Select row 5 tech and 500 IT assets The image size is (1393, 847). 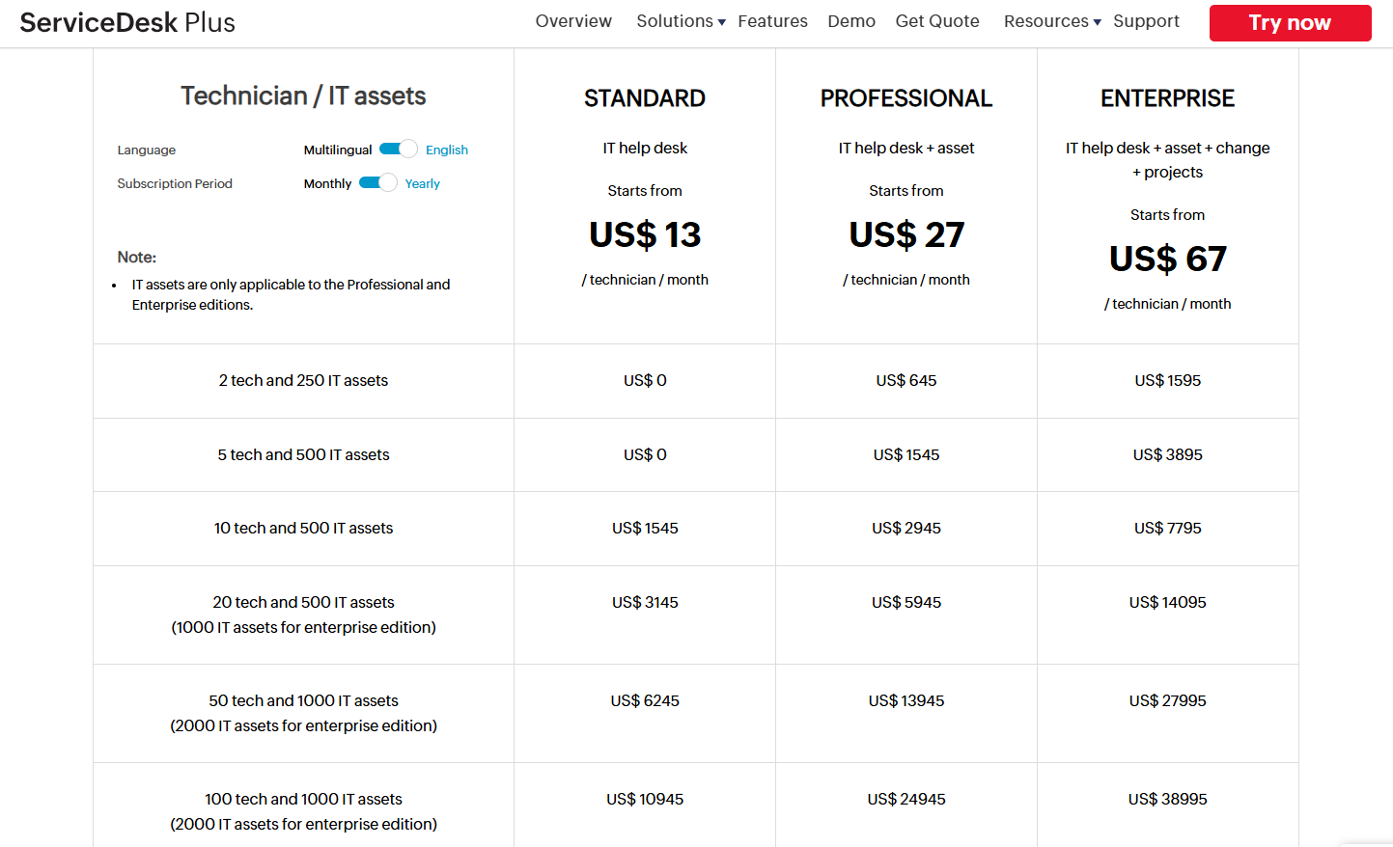(x=303, y=454)
